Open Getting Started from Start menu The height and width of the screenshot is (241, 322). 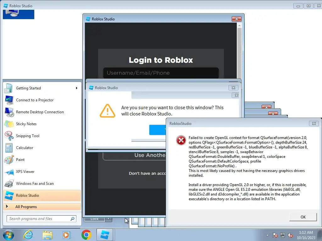click(x=42, y=88)
